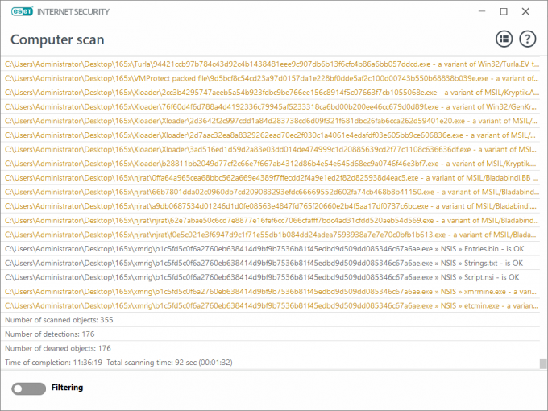
Task: Open the scan log list icon
Action: pos(504,39)
